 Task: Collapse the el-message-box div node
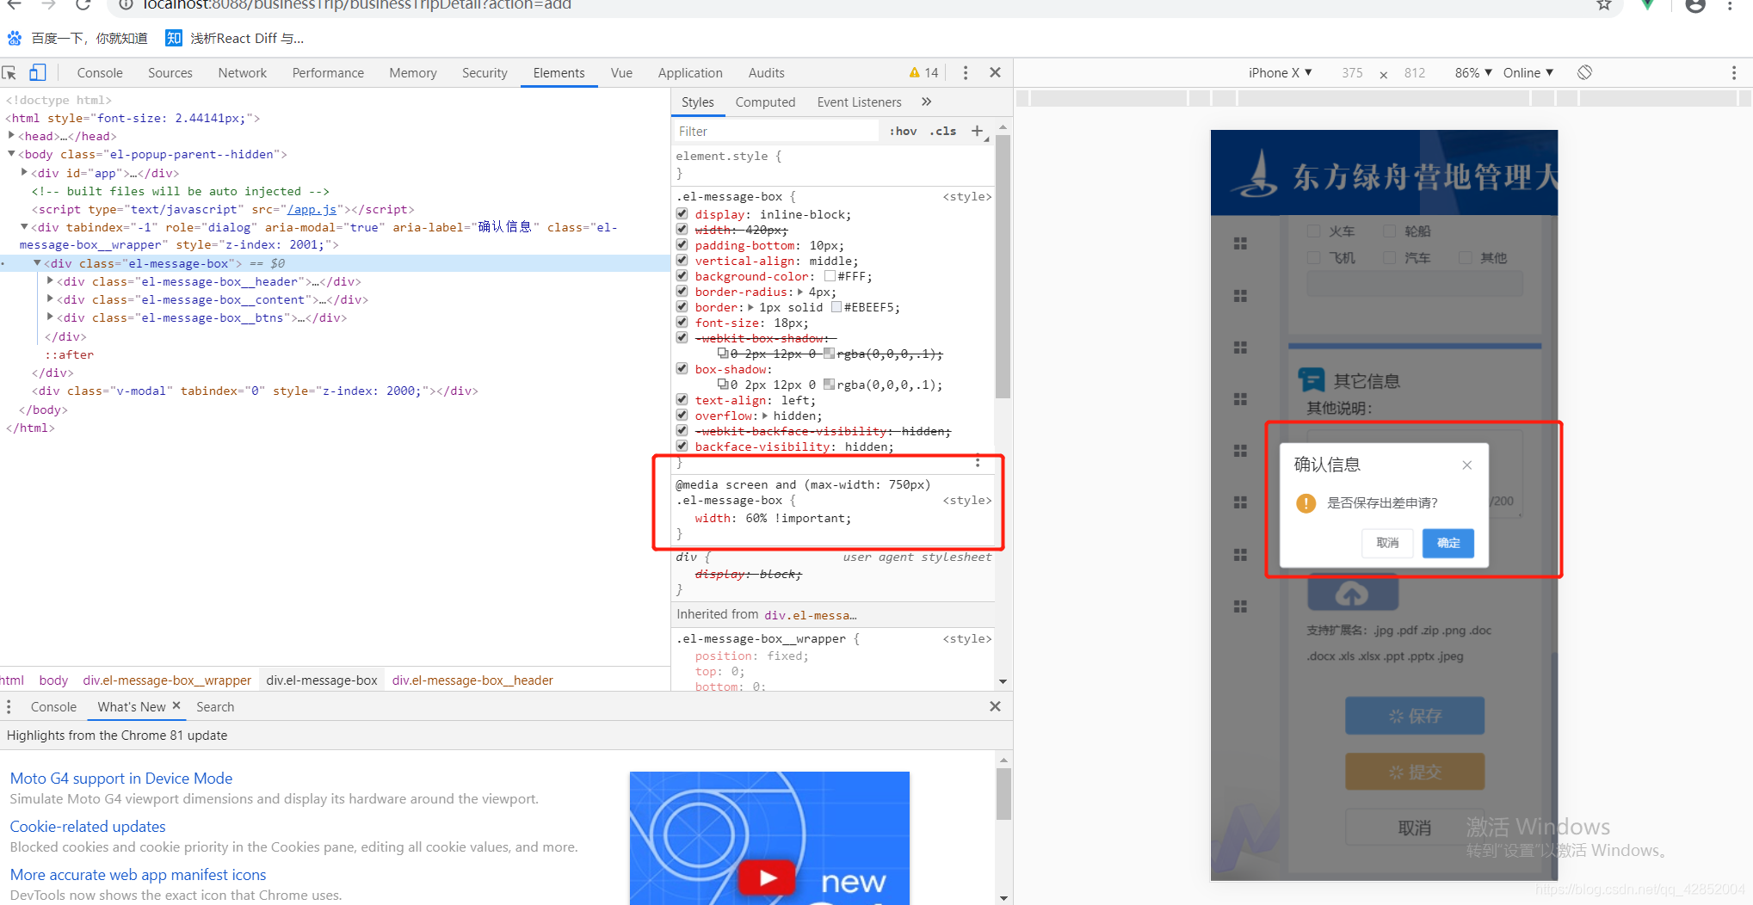(37, 263)
